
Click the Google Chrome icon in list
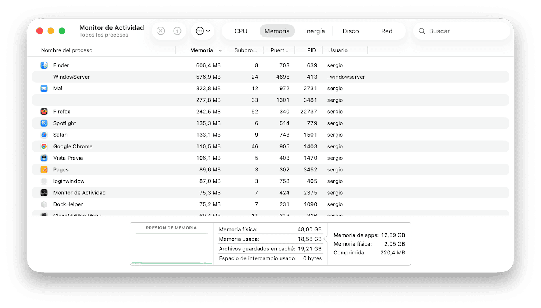click(x=44, y=146)
